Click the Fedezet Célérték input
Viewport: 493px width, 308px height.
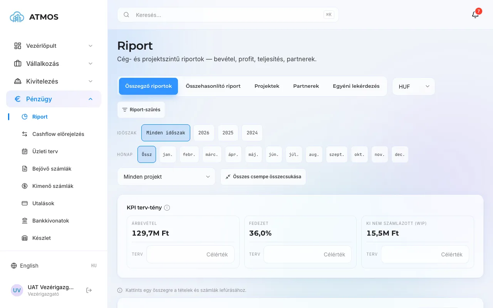pos(307,254)
